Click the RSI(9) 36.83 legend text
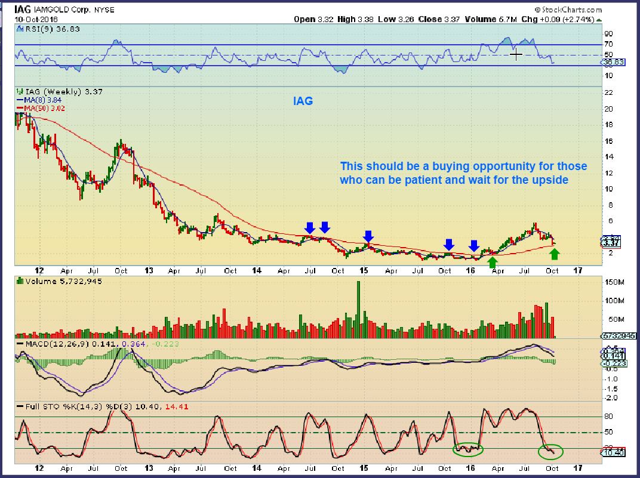640x478 pixels. coord(53,29)
